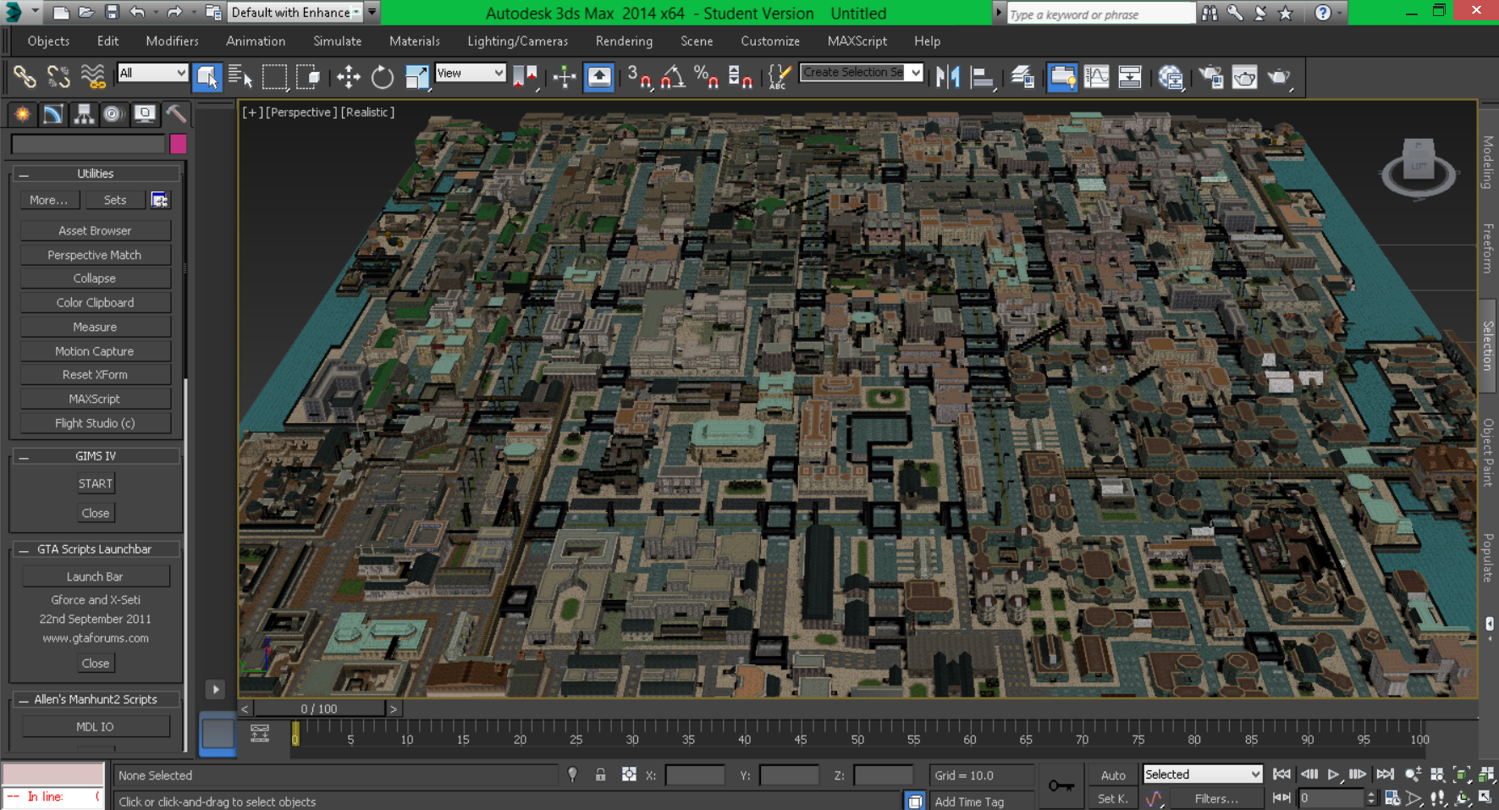1499x810 pixels.
Task: Click the pink object color swatch
Action: 178,144
